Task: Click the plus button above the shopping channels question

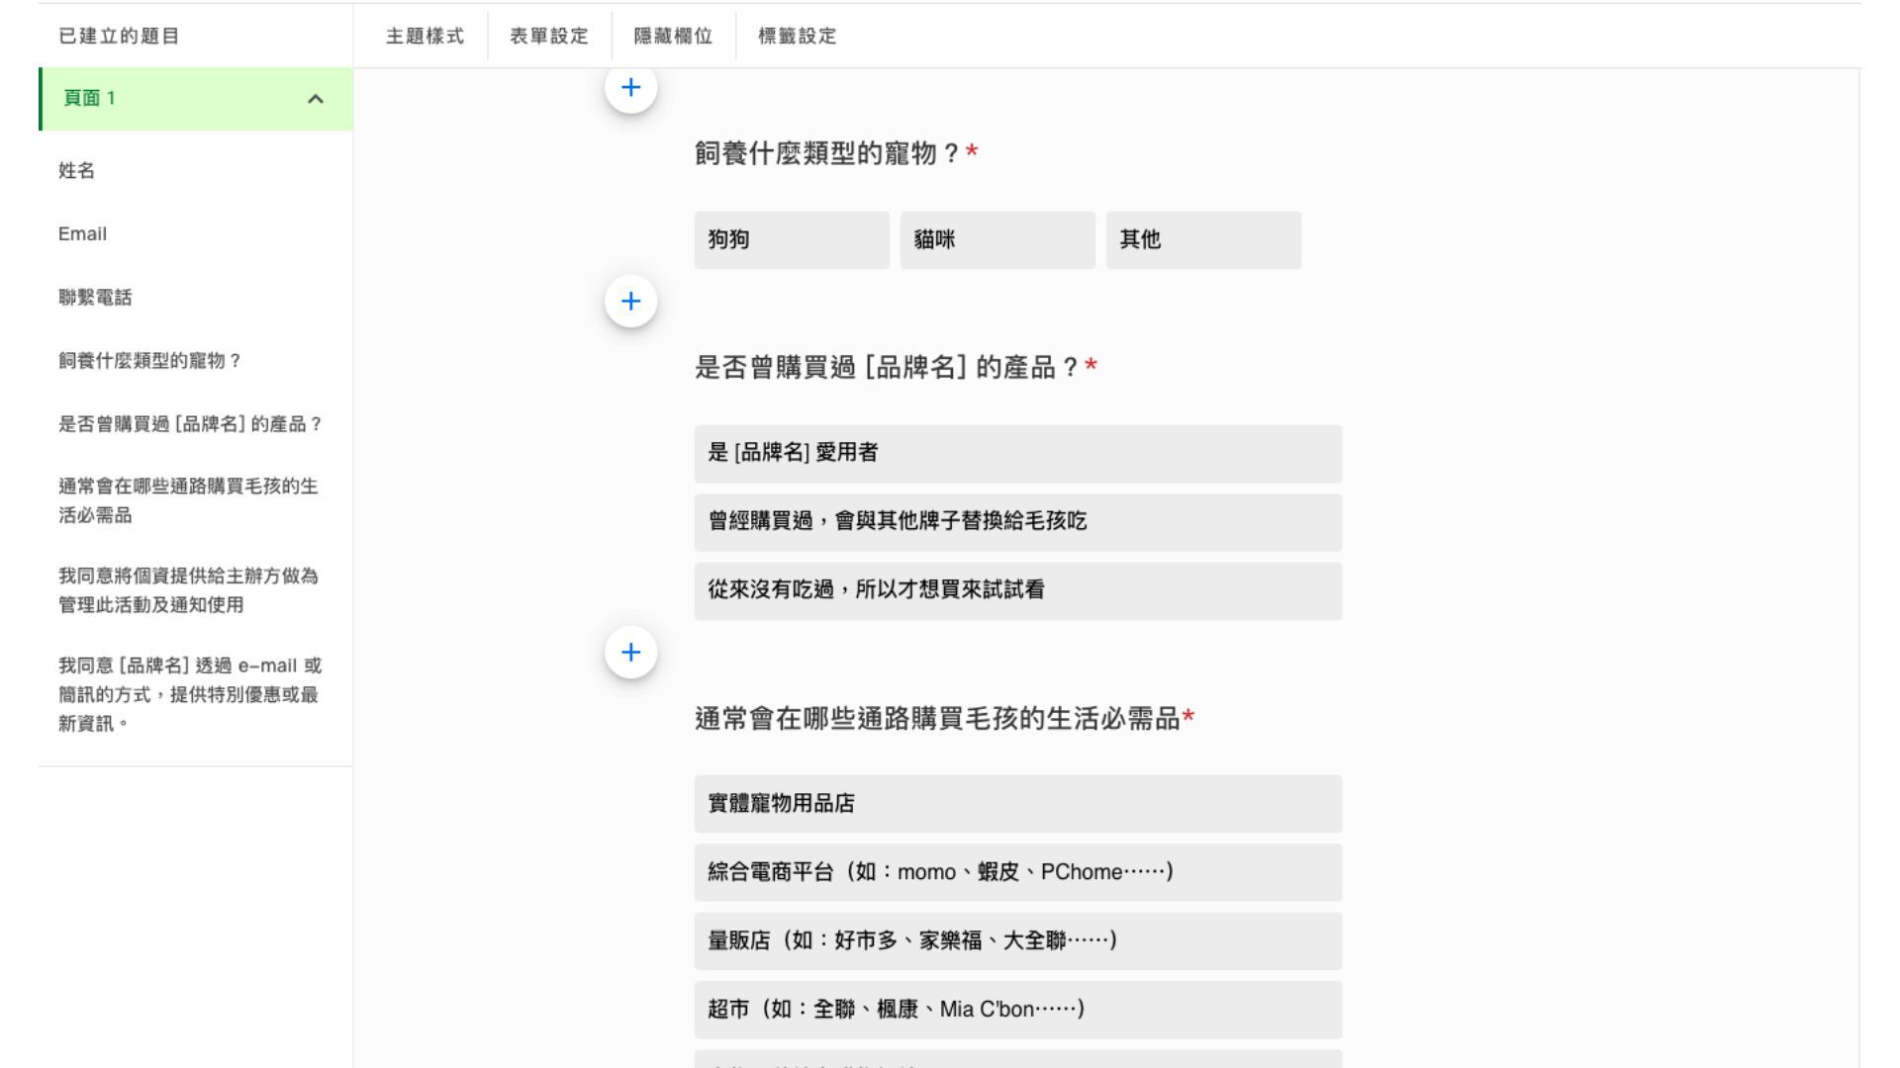Action: (x=630, y=653)
